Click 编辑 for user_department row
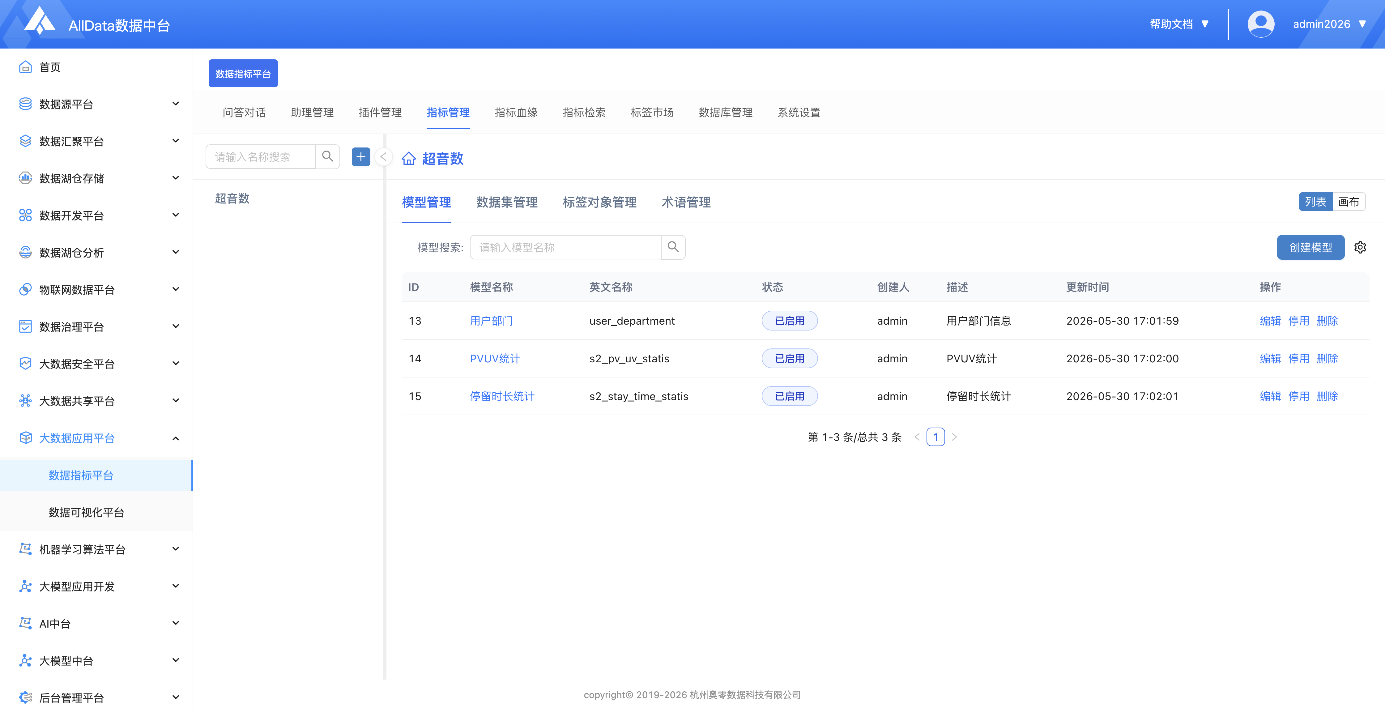Viewport: 1385px width, 708px height. point(1271,321)
